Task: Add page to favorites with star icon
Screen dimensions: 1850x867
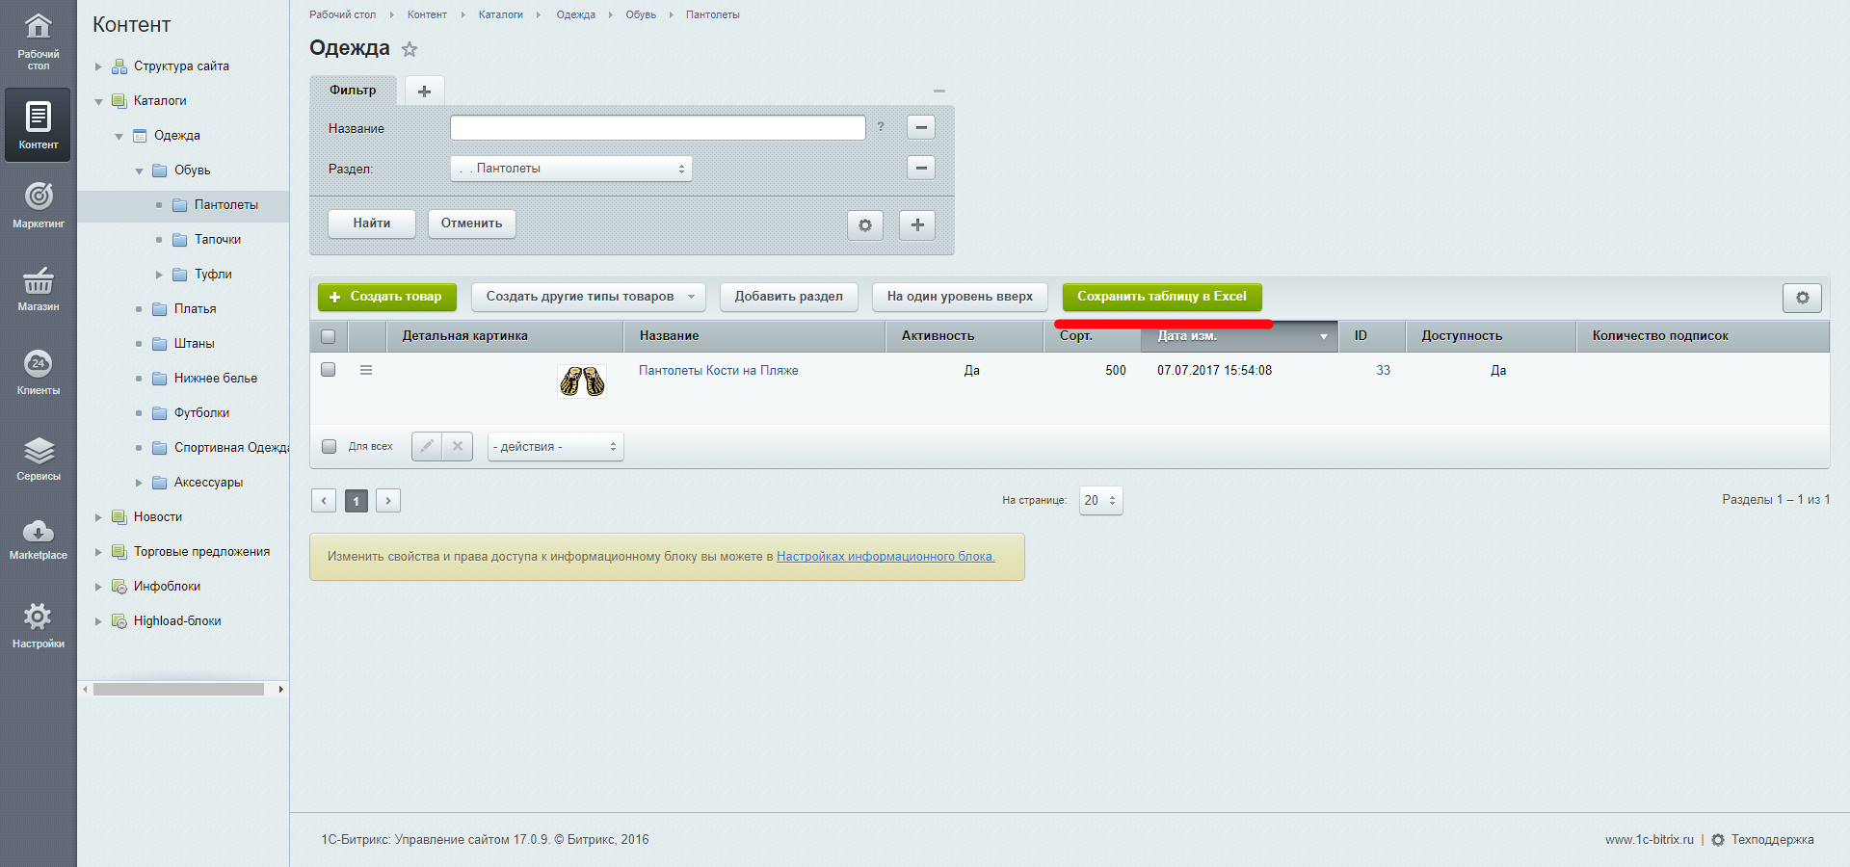Action: coord(410,49)
